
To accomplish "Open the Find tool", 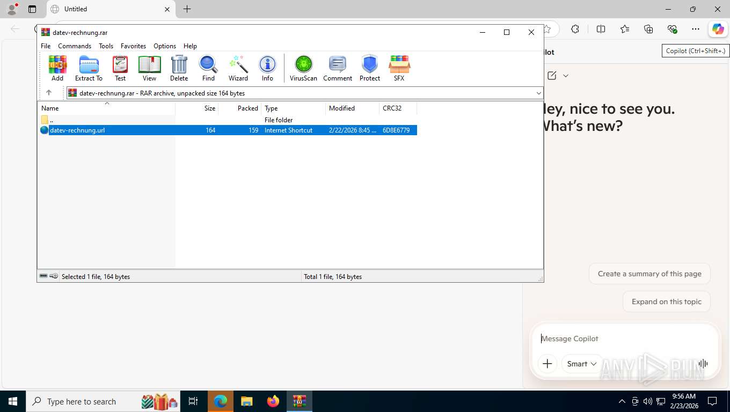I will tap(208, 68).
